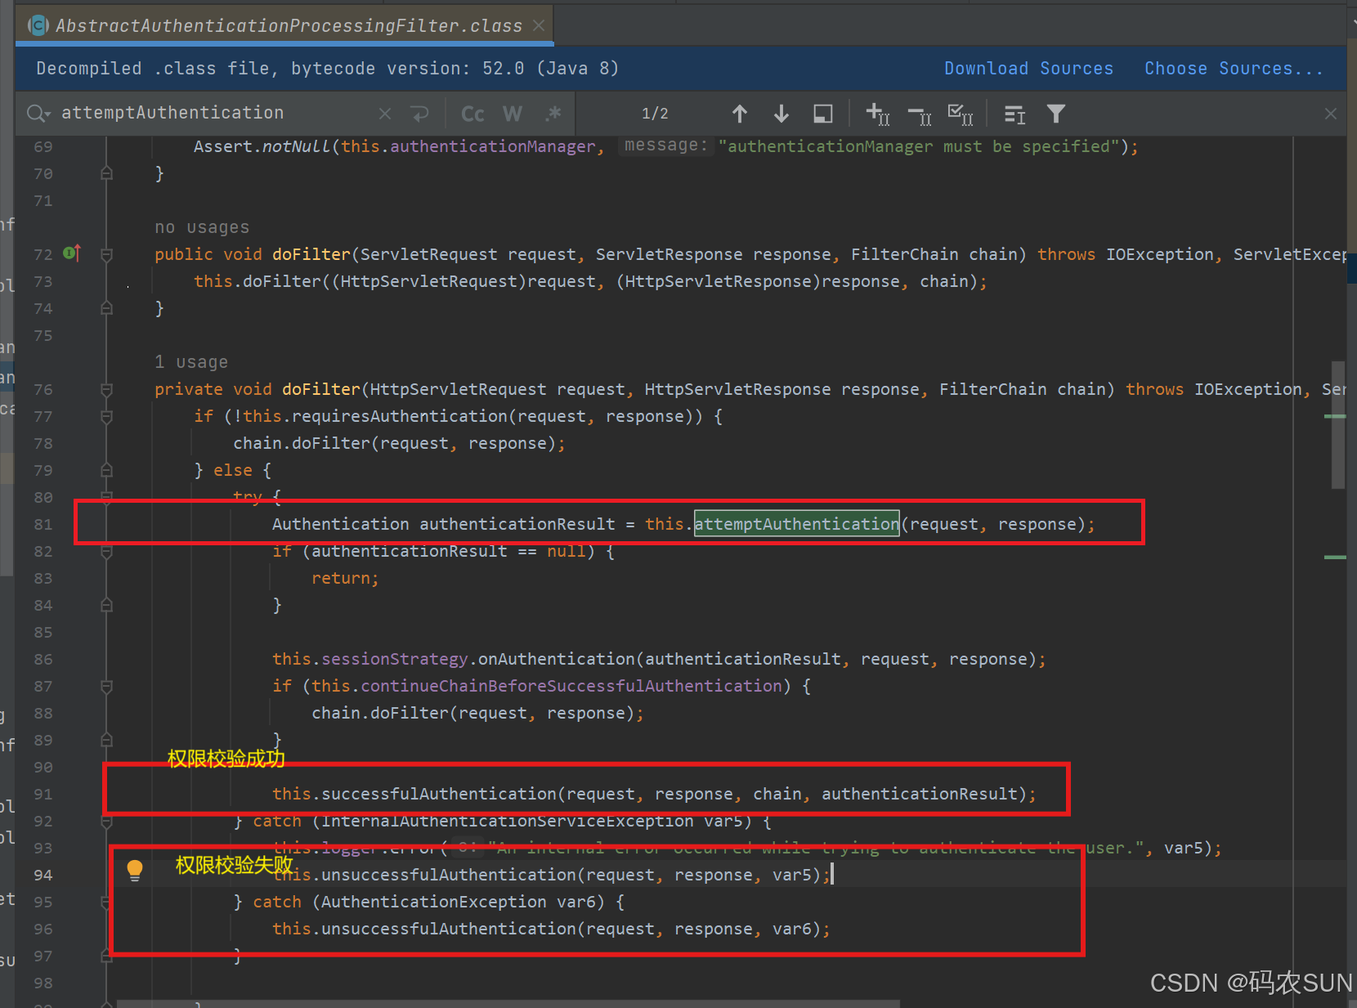Open search filter options
The width and height of the screenshot is (1357, 1008).
click(1056, 114)
